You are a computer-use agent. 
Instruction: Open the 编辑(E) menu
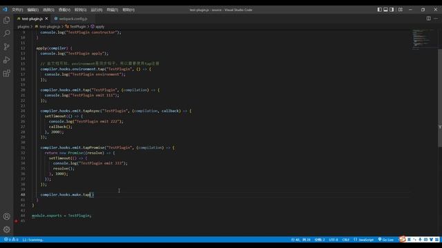click(33, 10)
